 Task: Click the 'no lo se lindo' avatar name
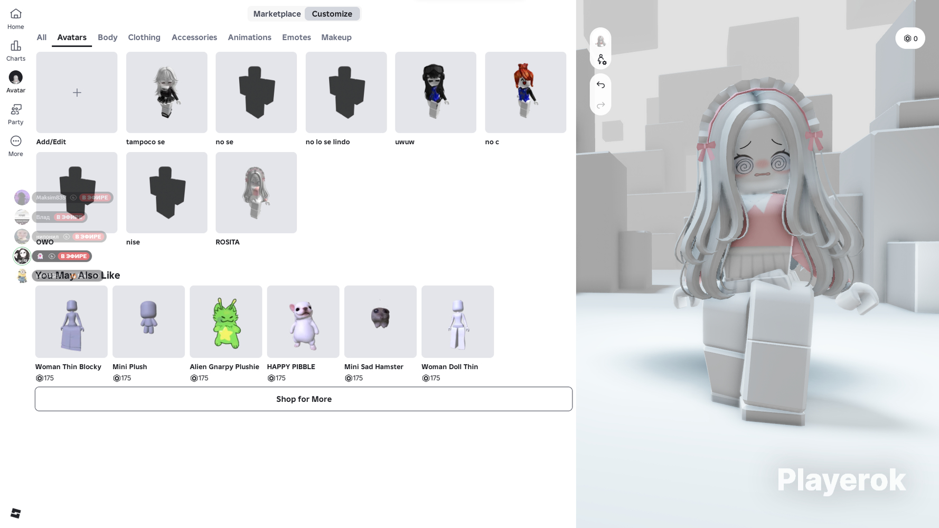(327, 142)
